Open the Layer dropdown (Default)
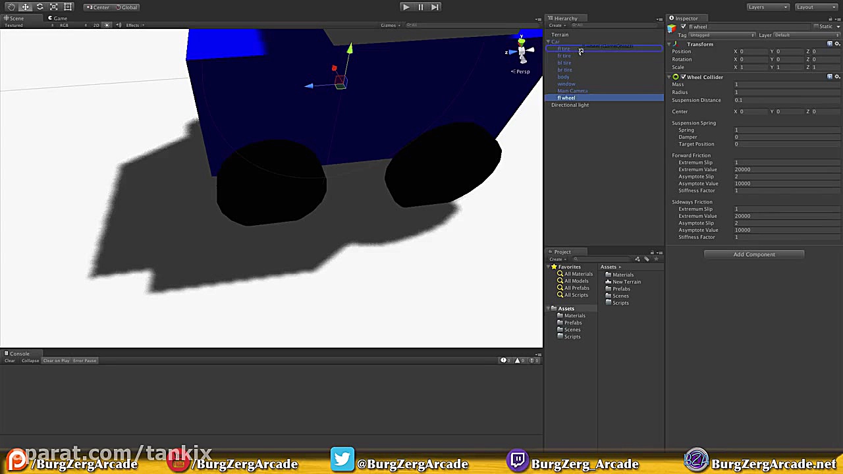 click(805, 35)
